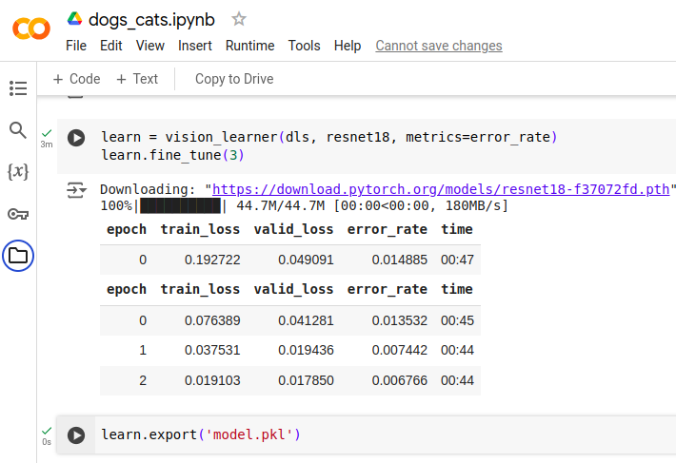This screenshot has width=676, height=463.
Task: Run the vision_learner code cell
Action: click(x=76, y=138)
